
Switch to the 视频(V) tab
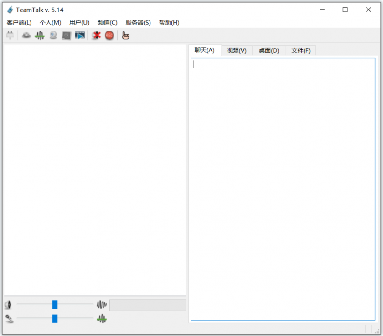click(237, 51)
